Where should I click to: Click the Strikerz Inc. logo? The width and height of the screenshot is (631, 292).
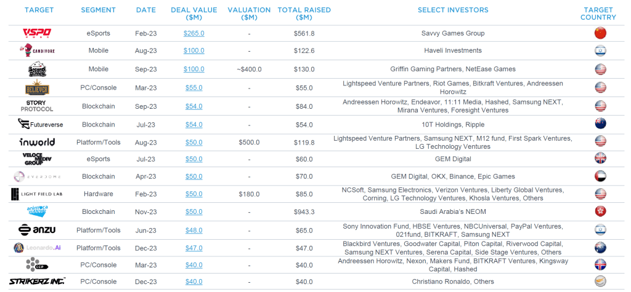tap(37, 281)
